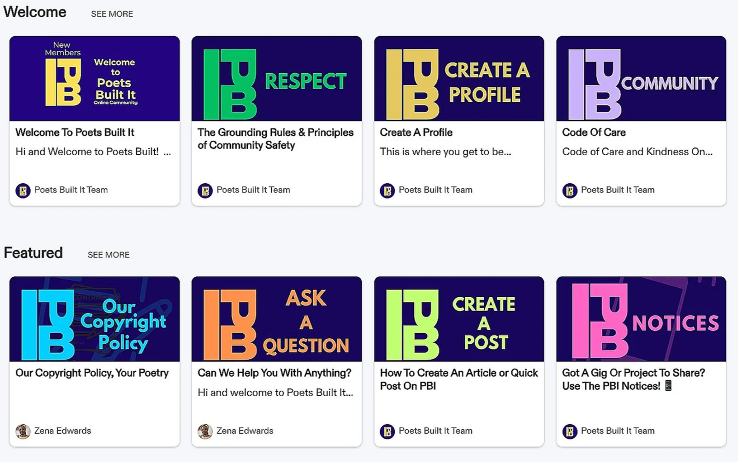Open the NOTICES banner image
The width and height of the screenshot is (738, 462).
click(x=641, y=319)
